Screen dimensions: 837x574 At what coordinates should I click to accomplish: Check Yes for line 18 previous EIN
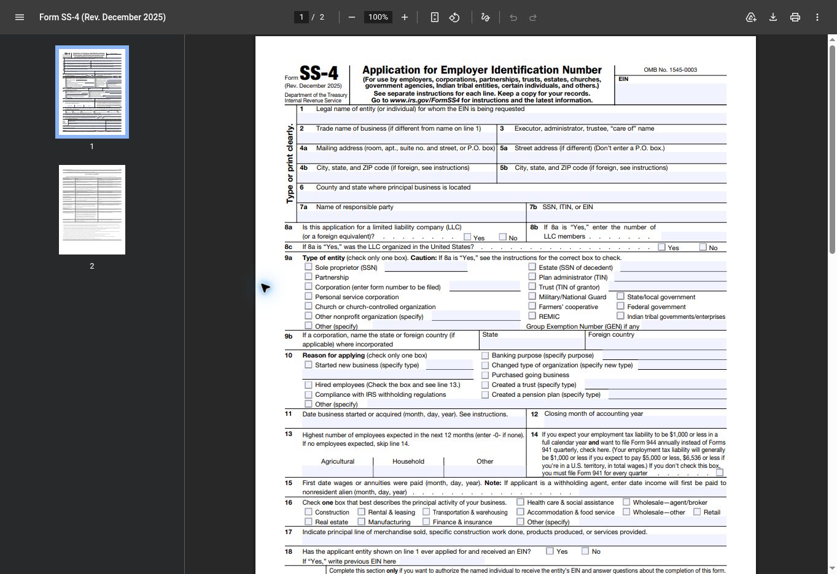[x=550, y=551]
